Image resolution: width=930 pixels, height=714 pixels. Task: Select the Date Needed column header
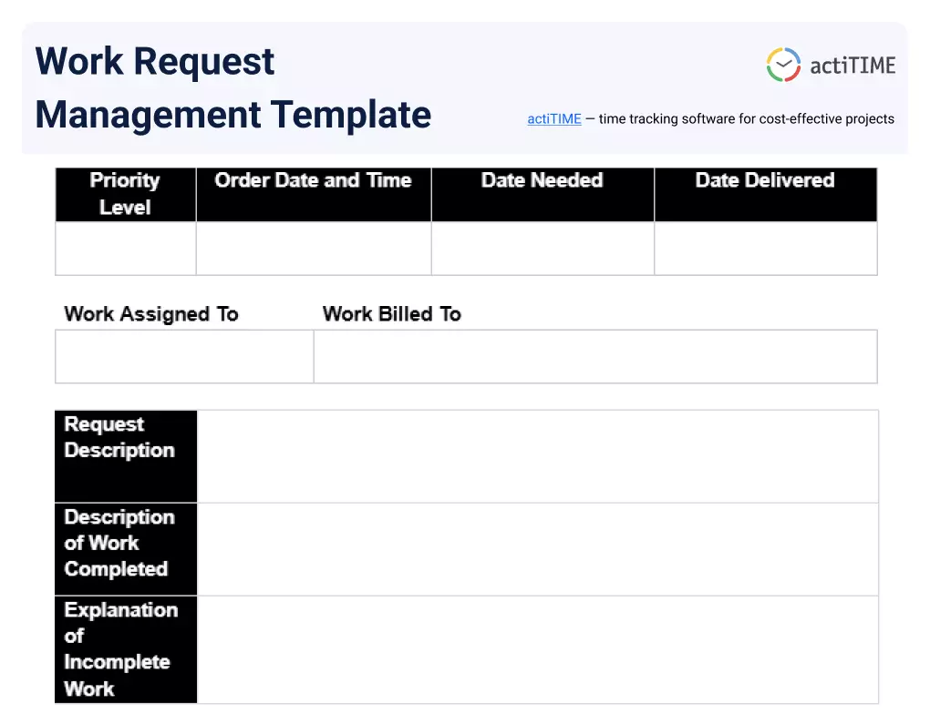[542, 180]
